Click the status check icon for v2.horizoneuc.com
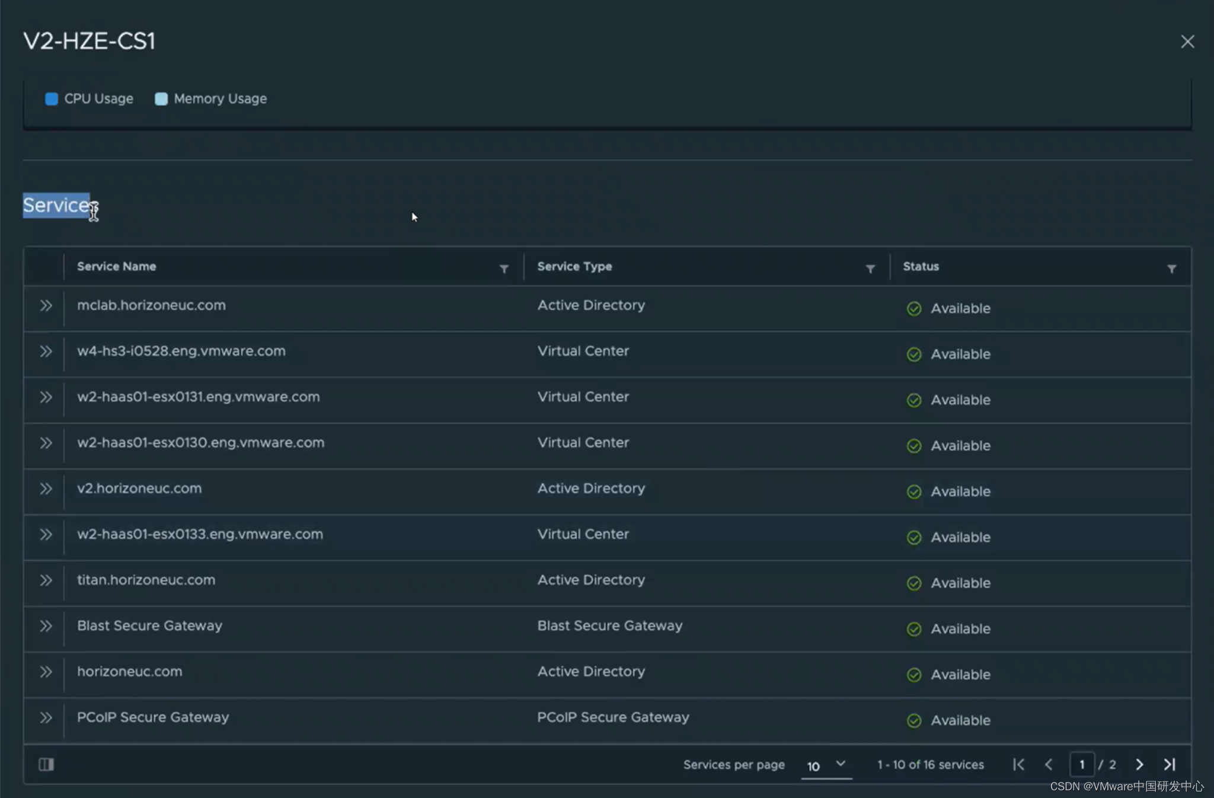The width and height of the screenshot is (1214, 798). [x=914, y=492]
